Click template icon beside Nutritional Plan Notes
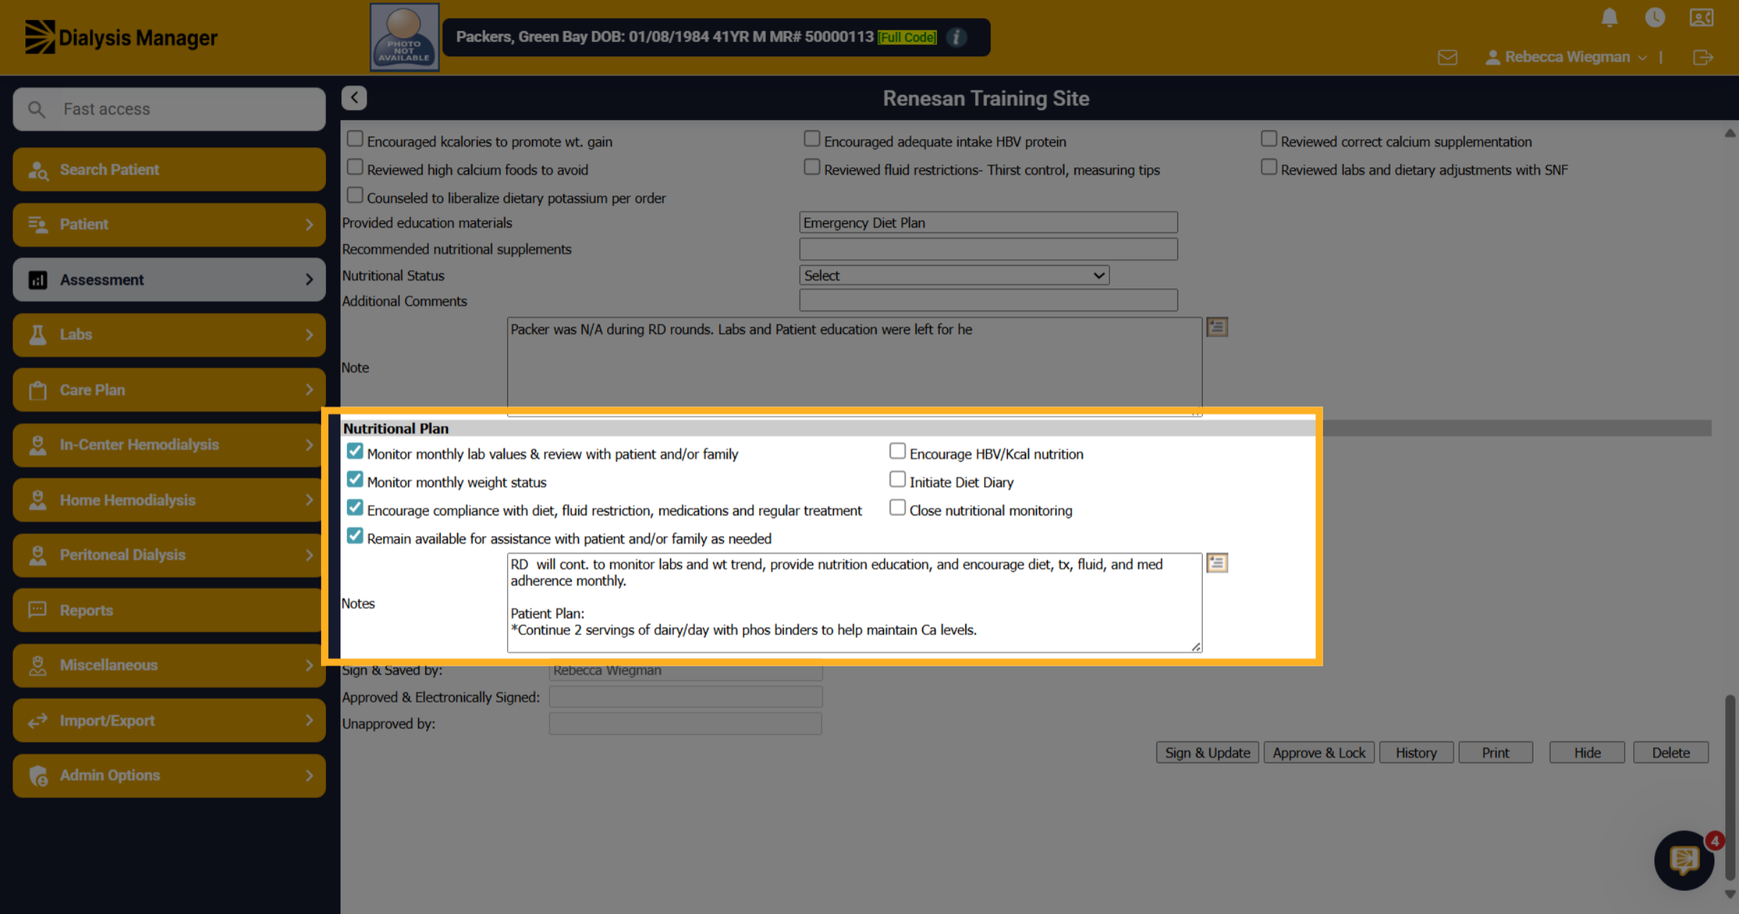 point(1217,563)
